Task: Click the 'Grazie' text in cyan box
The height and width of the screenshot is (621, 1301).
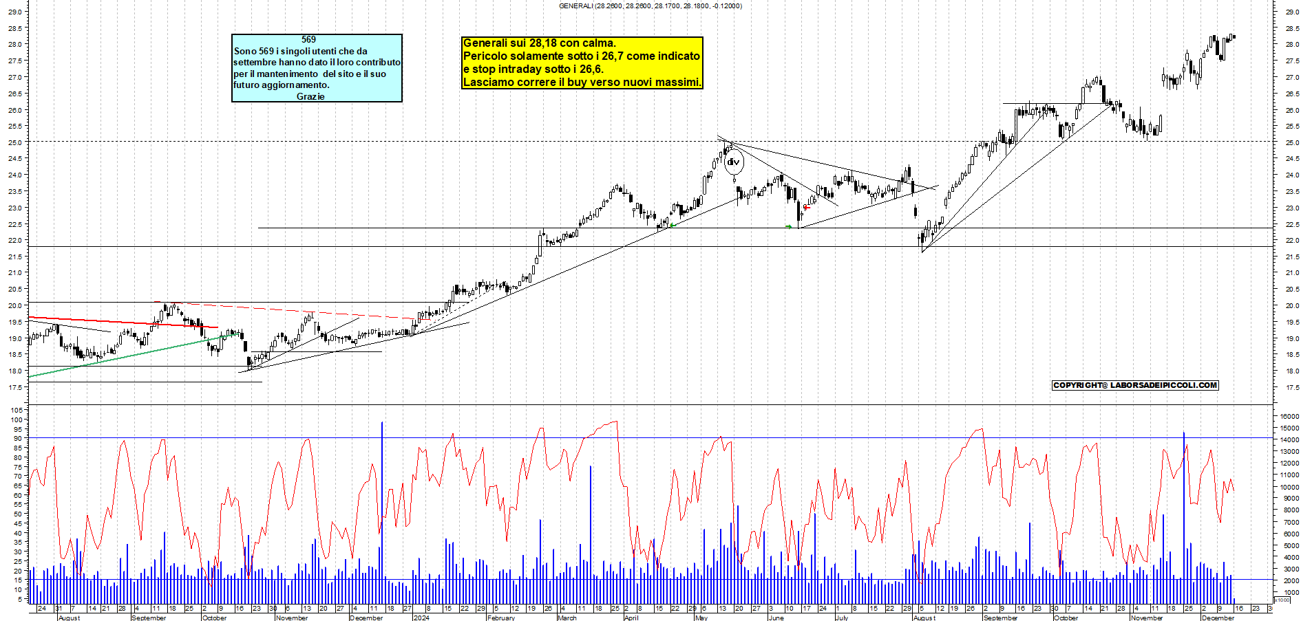Action: [x=310, y=96]
